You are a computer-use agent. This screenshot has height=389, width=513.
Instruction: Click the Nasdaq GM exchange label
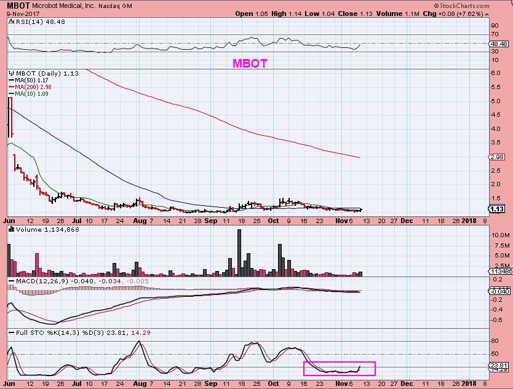pos(116,6)
